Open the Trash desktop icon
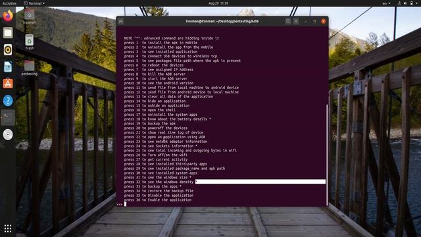Viewport: 421px width, 237px height. [x=29, y=42]
